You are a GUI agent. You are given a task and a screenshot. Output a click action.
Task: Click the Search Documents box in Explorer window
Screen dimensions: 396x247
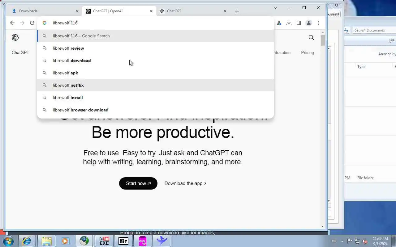(x=374, y=30)
